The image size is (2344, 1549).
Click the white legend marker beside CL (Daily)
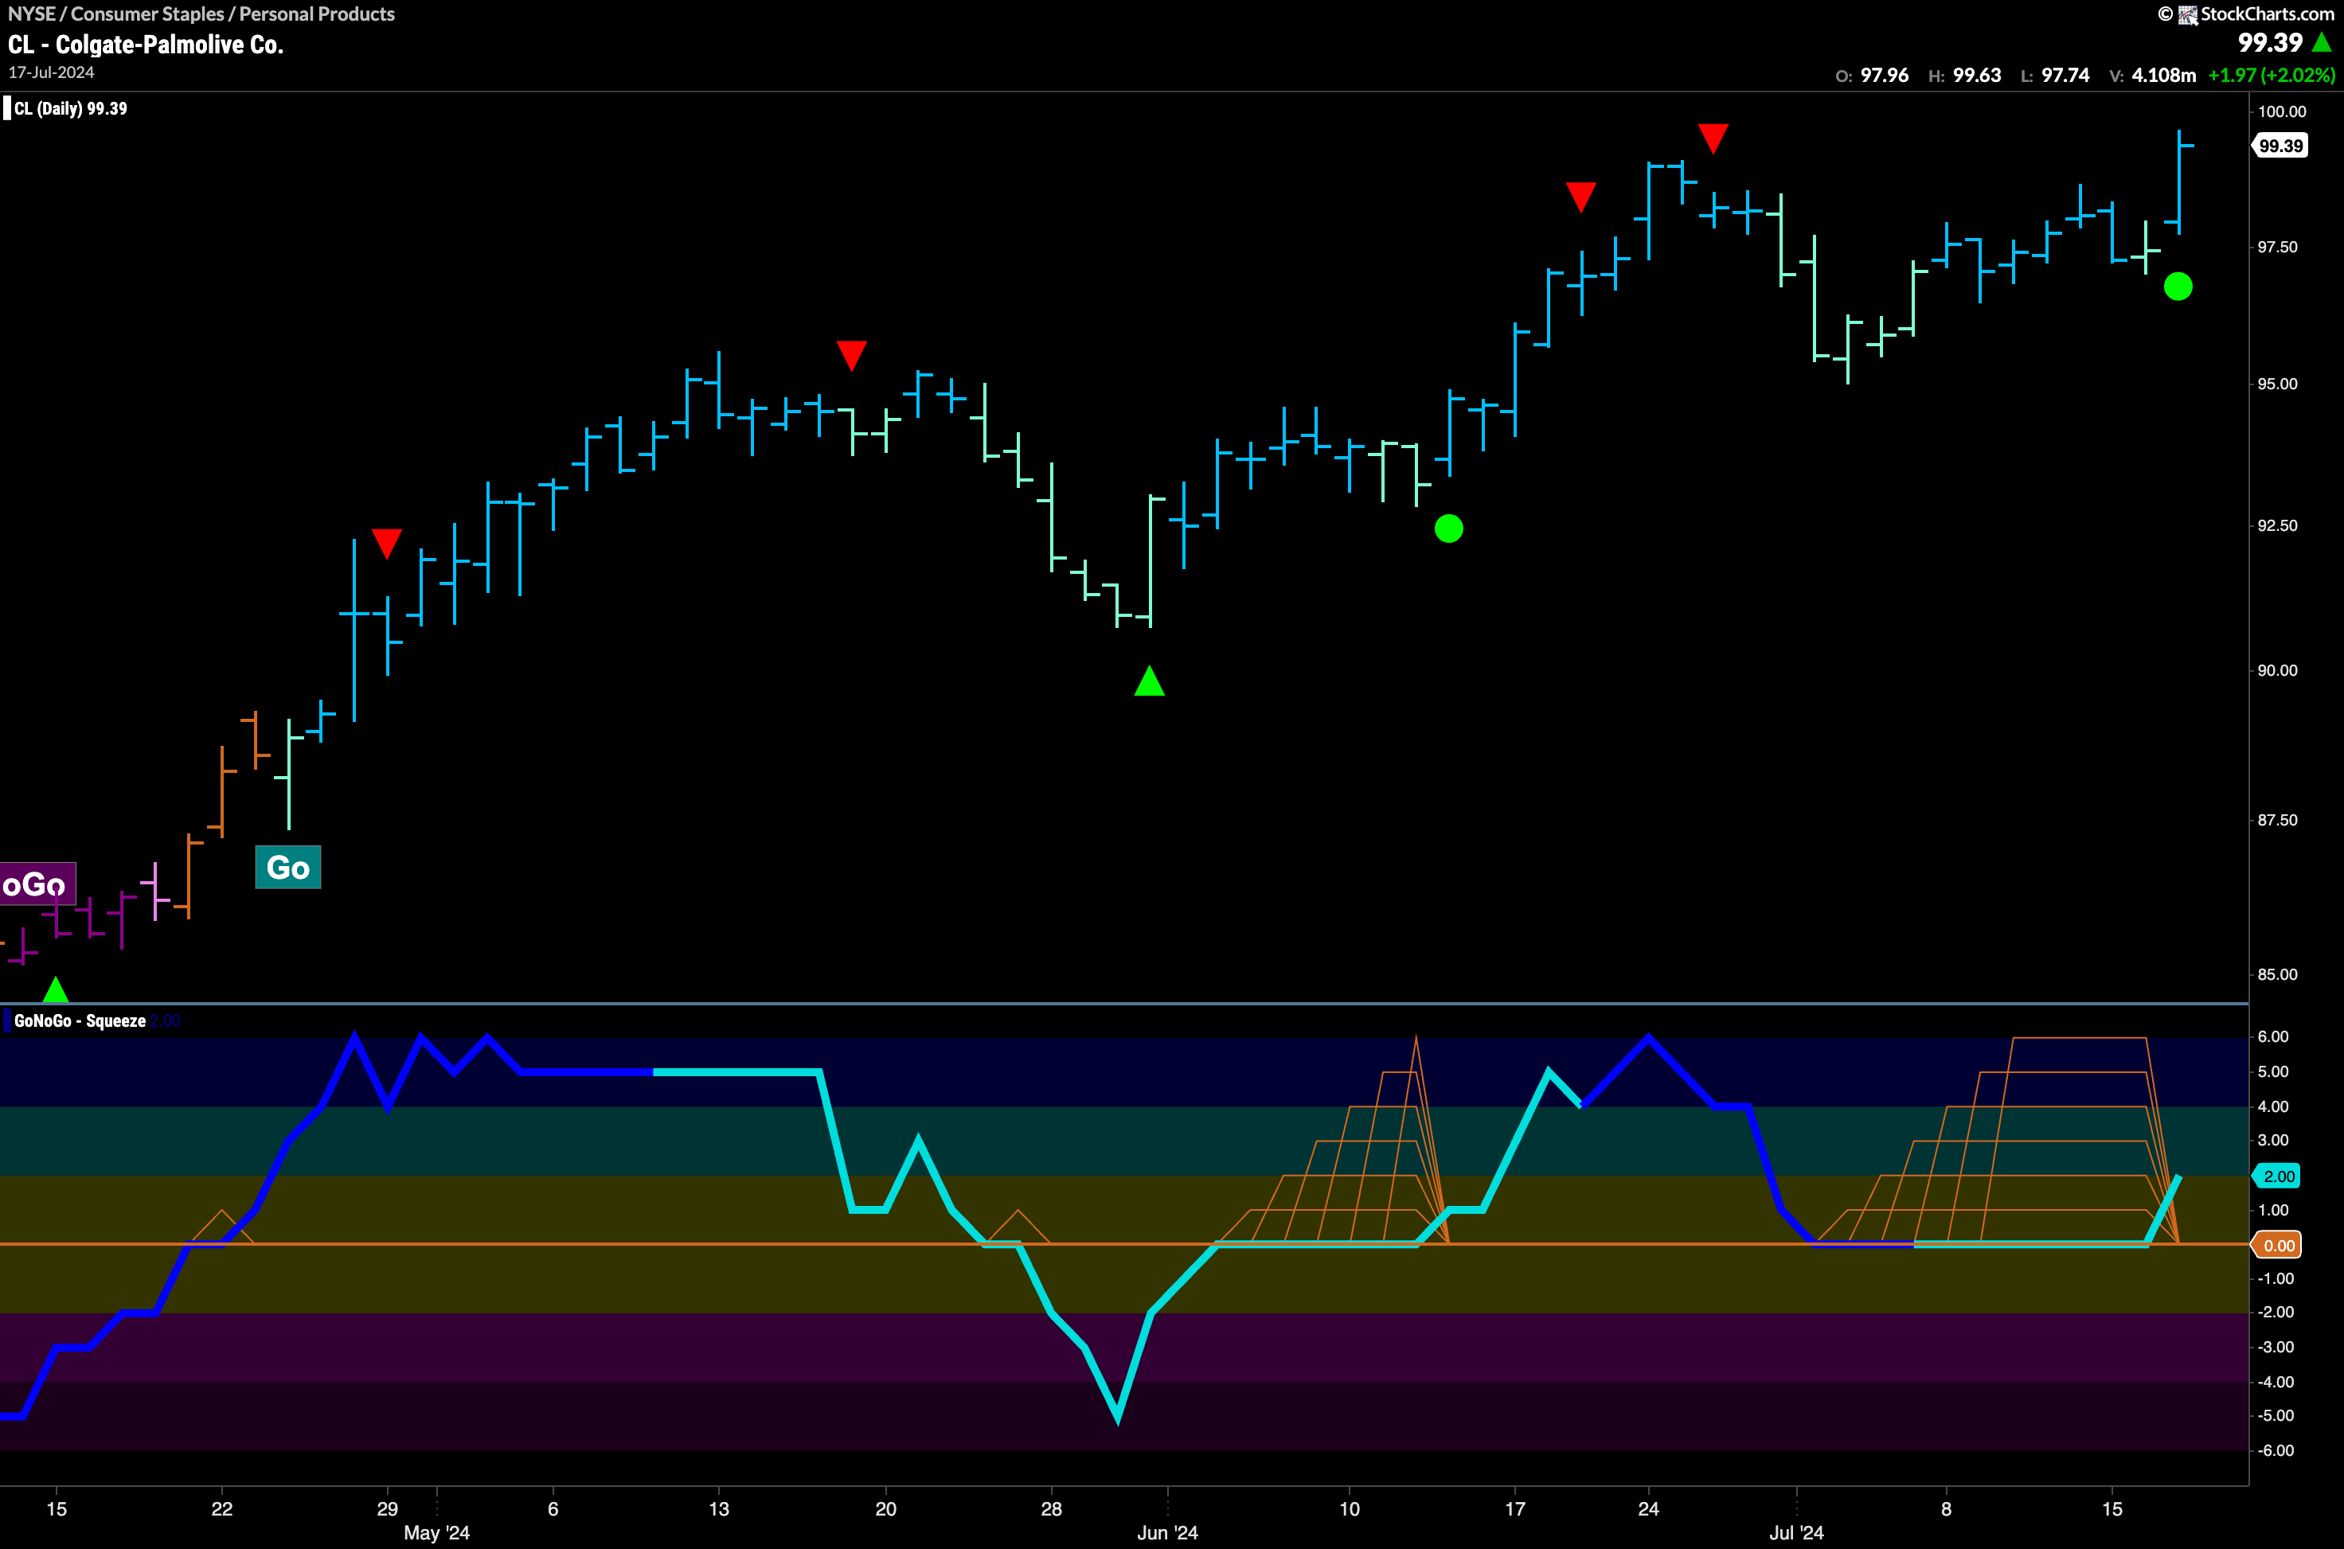click(7, 107)
